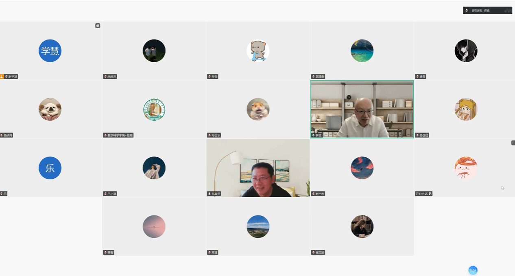The image size is (515, 276).
Task: Open the more options button on 尹心怡 tile
Action: point(513,143)
